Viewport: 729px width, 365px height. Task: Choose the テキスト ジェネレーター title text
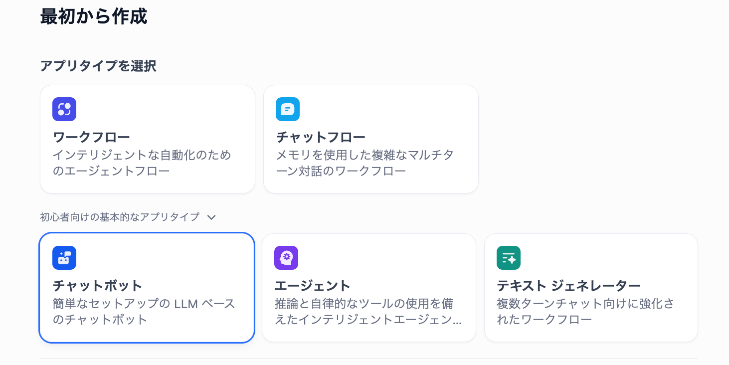pos(568,286)
